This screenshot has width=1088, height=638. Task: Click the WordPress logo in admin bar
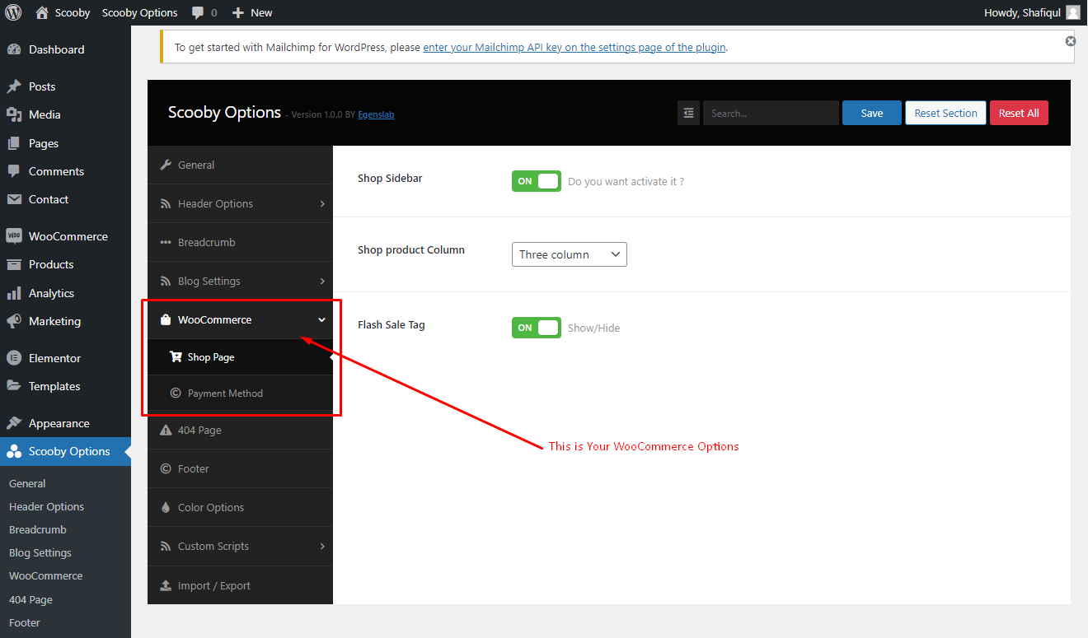click(12, 12)
